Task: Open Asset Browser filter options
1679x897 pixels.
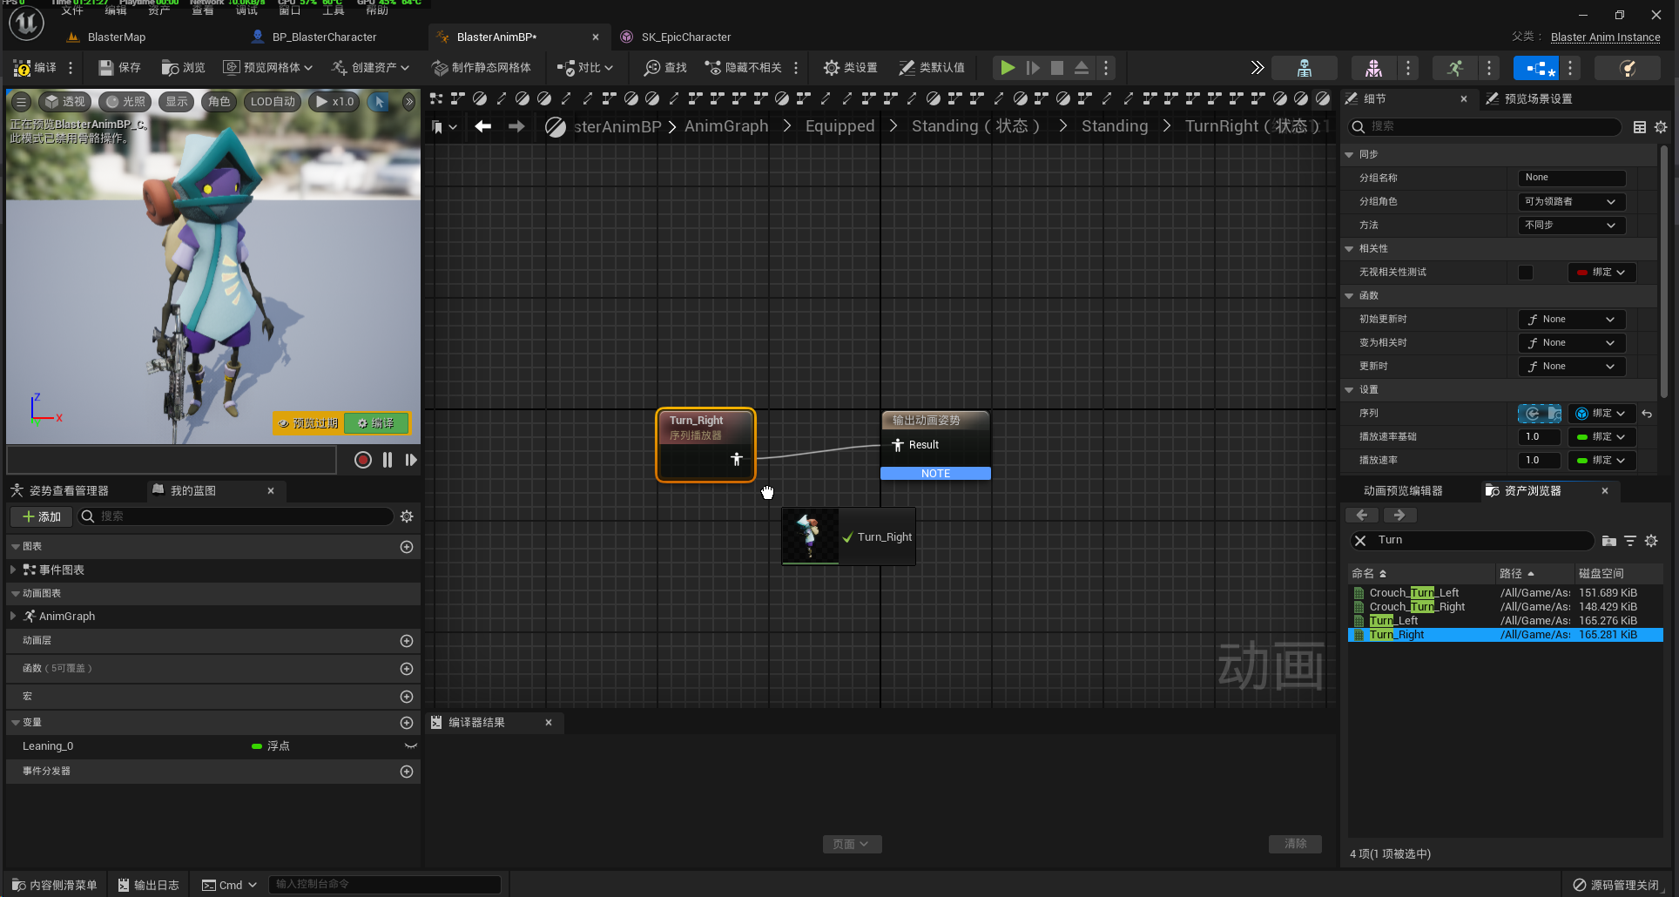Action: click(1630, 541)
